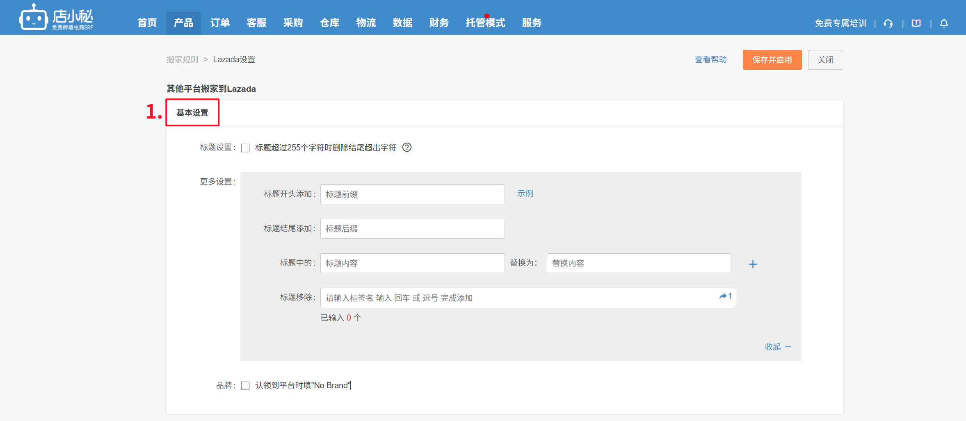966x421 pixels.
Task: Open the 查看帮助 link
Action: [710, 60]
